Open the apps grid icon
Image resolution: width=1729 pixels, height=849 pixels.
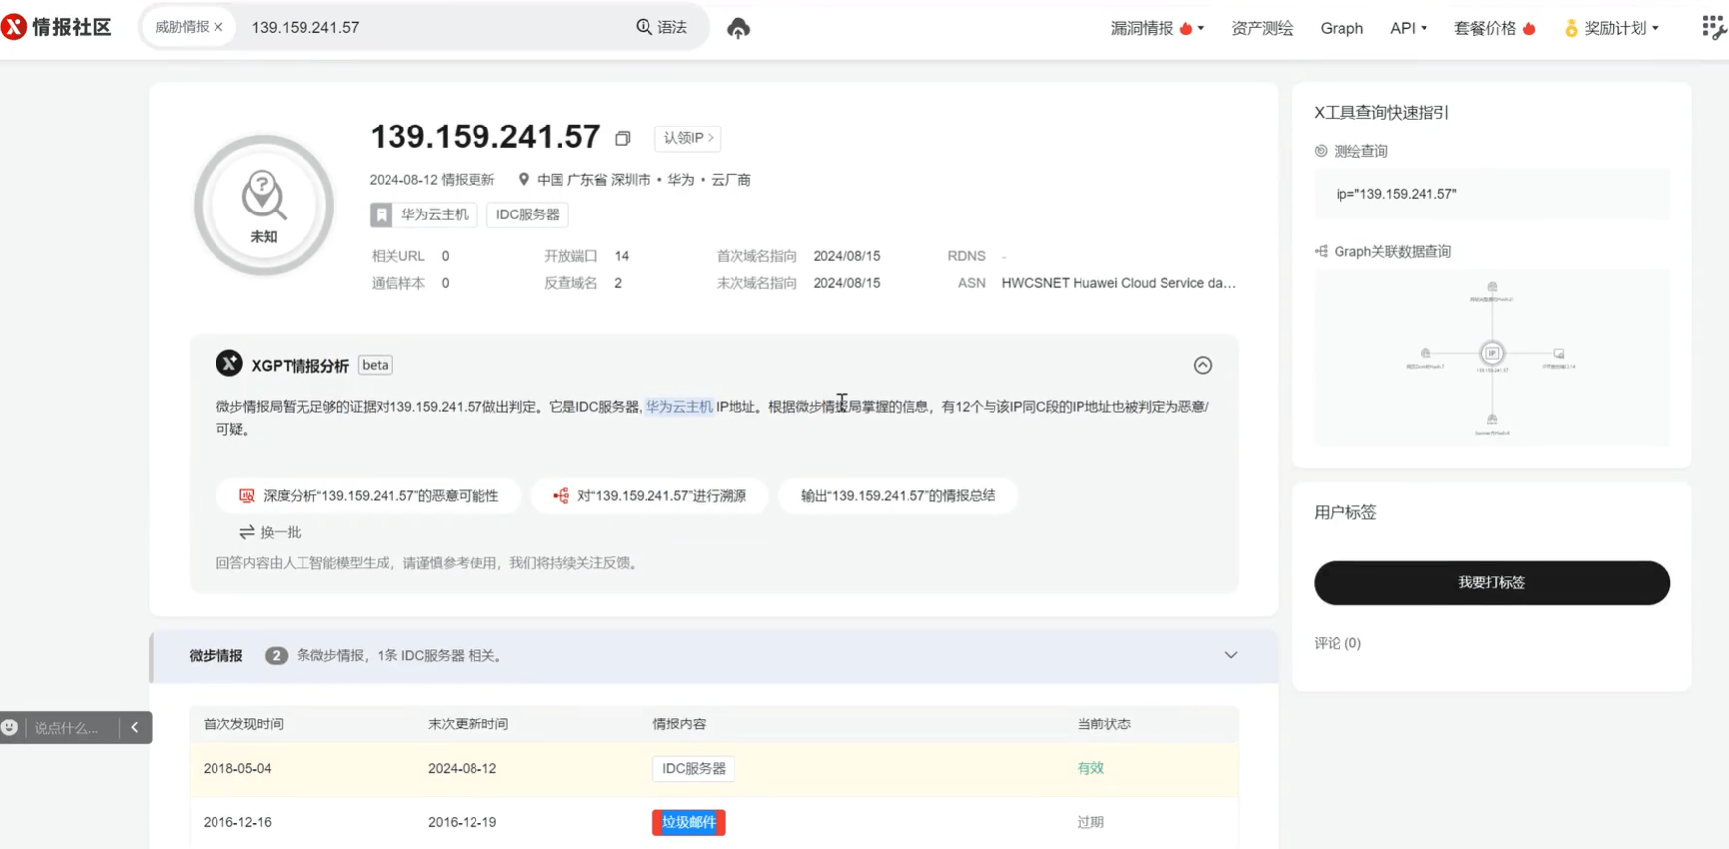[1714, 28]
